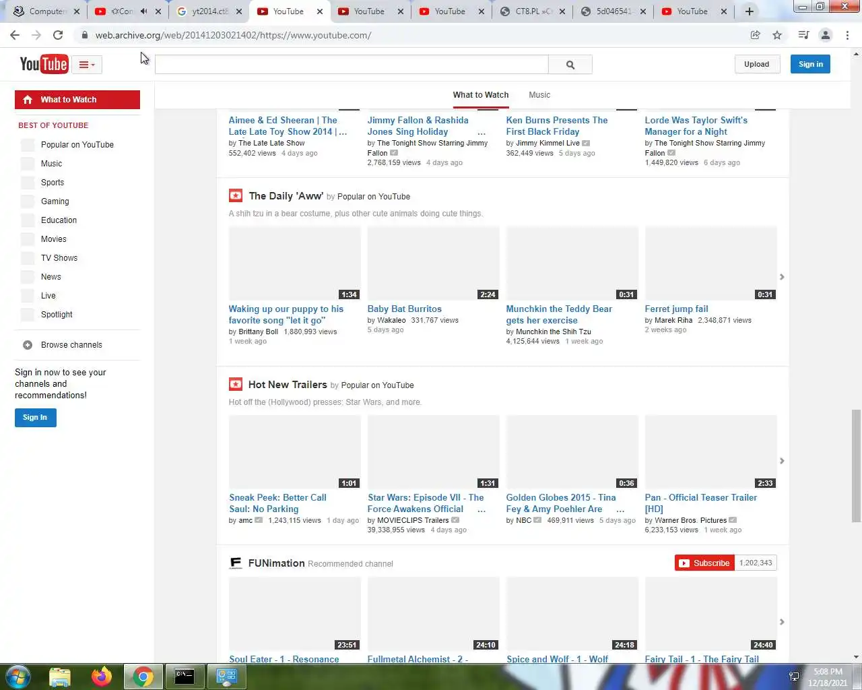Open the Movies sidebar category
The height and width of the screenshot is (690, 862).
(x=53, y=239)
